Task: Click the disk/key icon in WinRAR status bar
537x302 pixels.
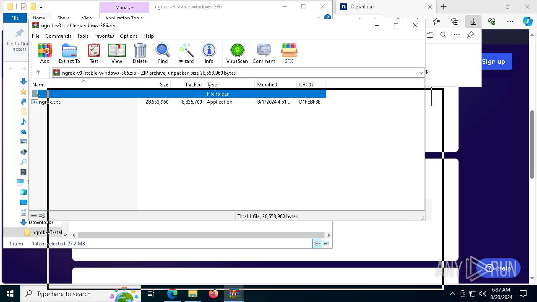Action: [x=38, y=216]
